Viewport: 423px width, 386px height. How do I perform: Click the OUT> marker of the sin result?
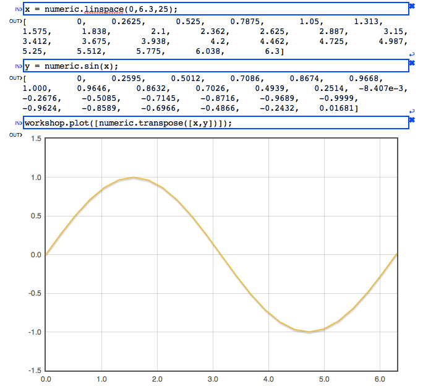(x=15, y=78)
